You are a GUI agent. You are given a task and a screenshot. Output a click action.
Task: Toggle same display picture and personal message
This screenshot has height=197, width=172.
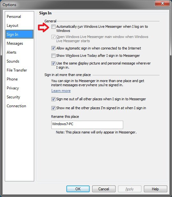53,63
